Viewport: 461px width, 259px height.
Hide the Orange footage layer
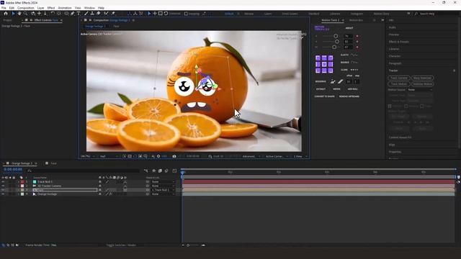click(x=3, y=194)
